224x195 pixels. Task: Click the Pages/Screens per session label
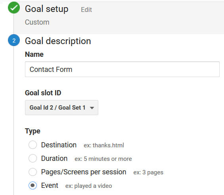click(x=84, y=172)
